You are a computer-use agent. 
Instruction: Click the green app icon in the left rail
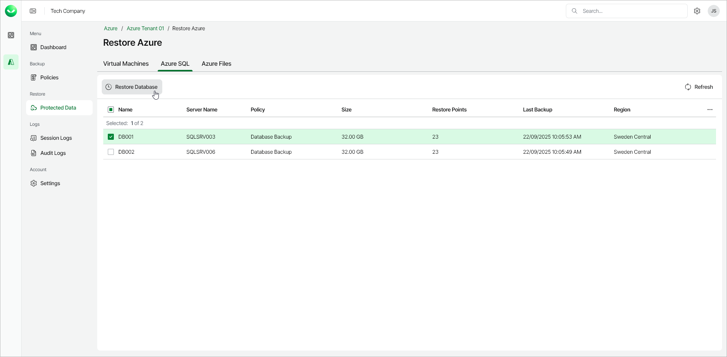click(x=11, y=62)
